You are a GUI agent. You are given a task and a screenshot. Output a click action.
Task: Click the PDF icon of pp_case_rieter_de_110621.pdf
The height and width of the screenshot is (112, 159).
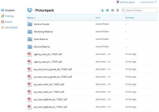point(30,85)
